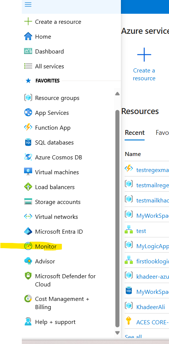Screen dimensions: 169x344
Task: Open Resource groups cube icon in sidebar
Action: [28, 98]
